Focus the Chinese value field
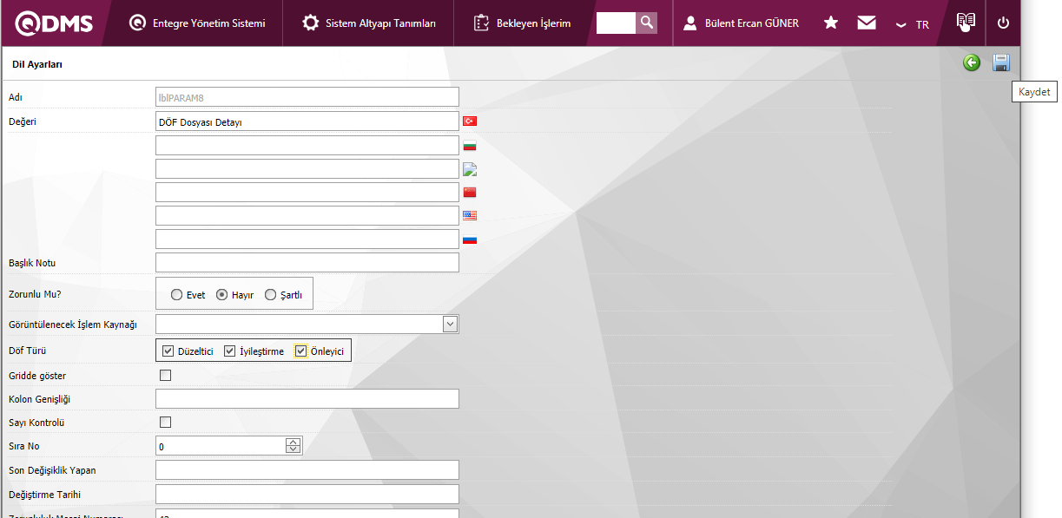 pyautogui.click(x=307, y=192)
